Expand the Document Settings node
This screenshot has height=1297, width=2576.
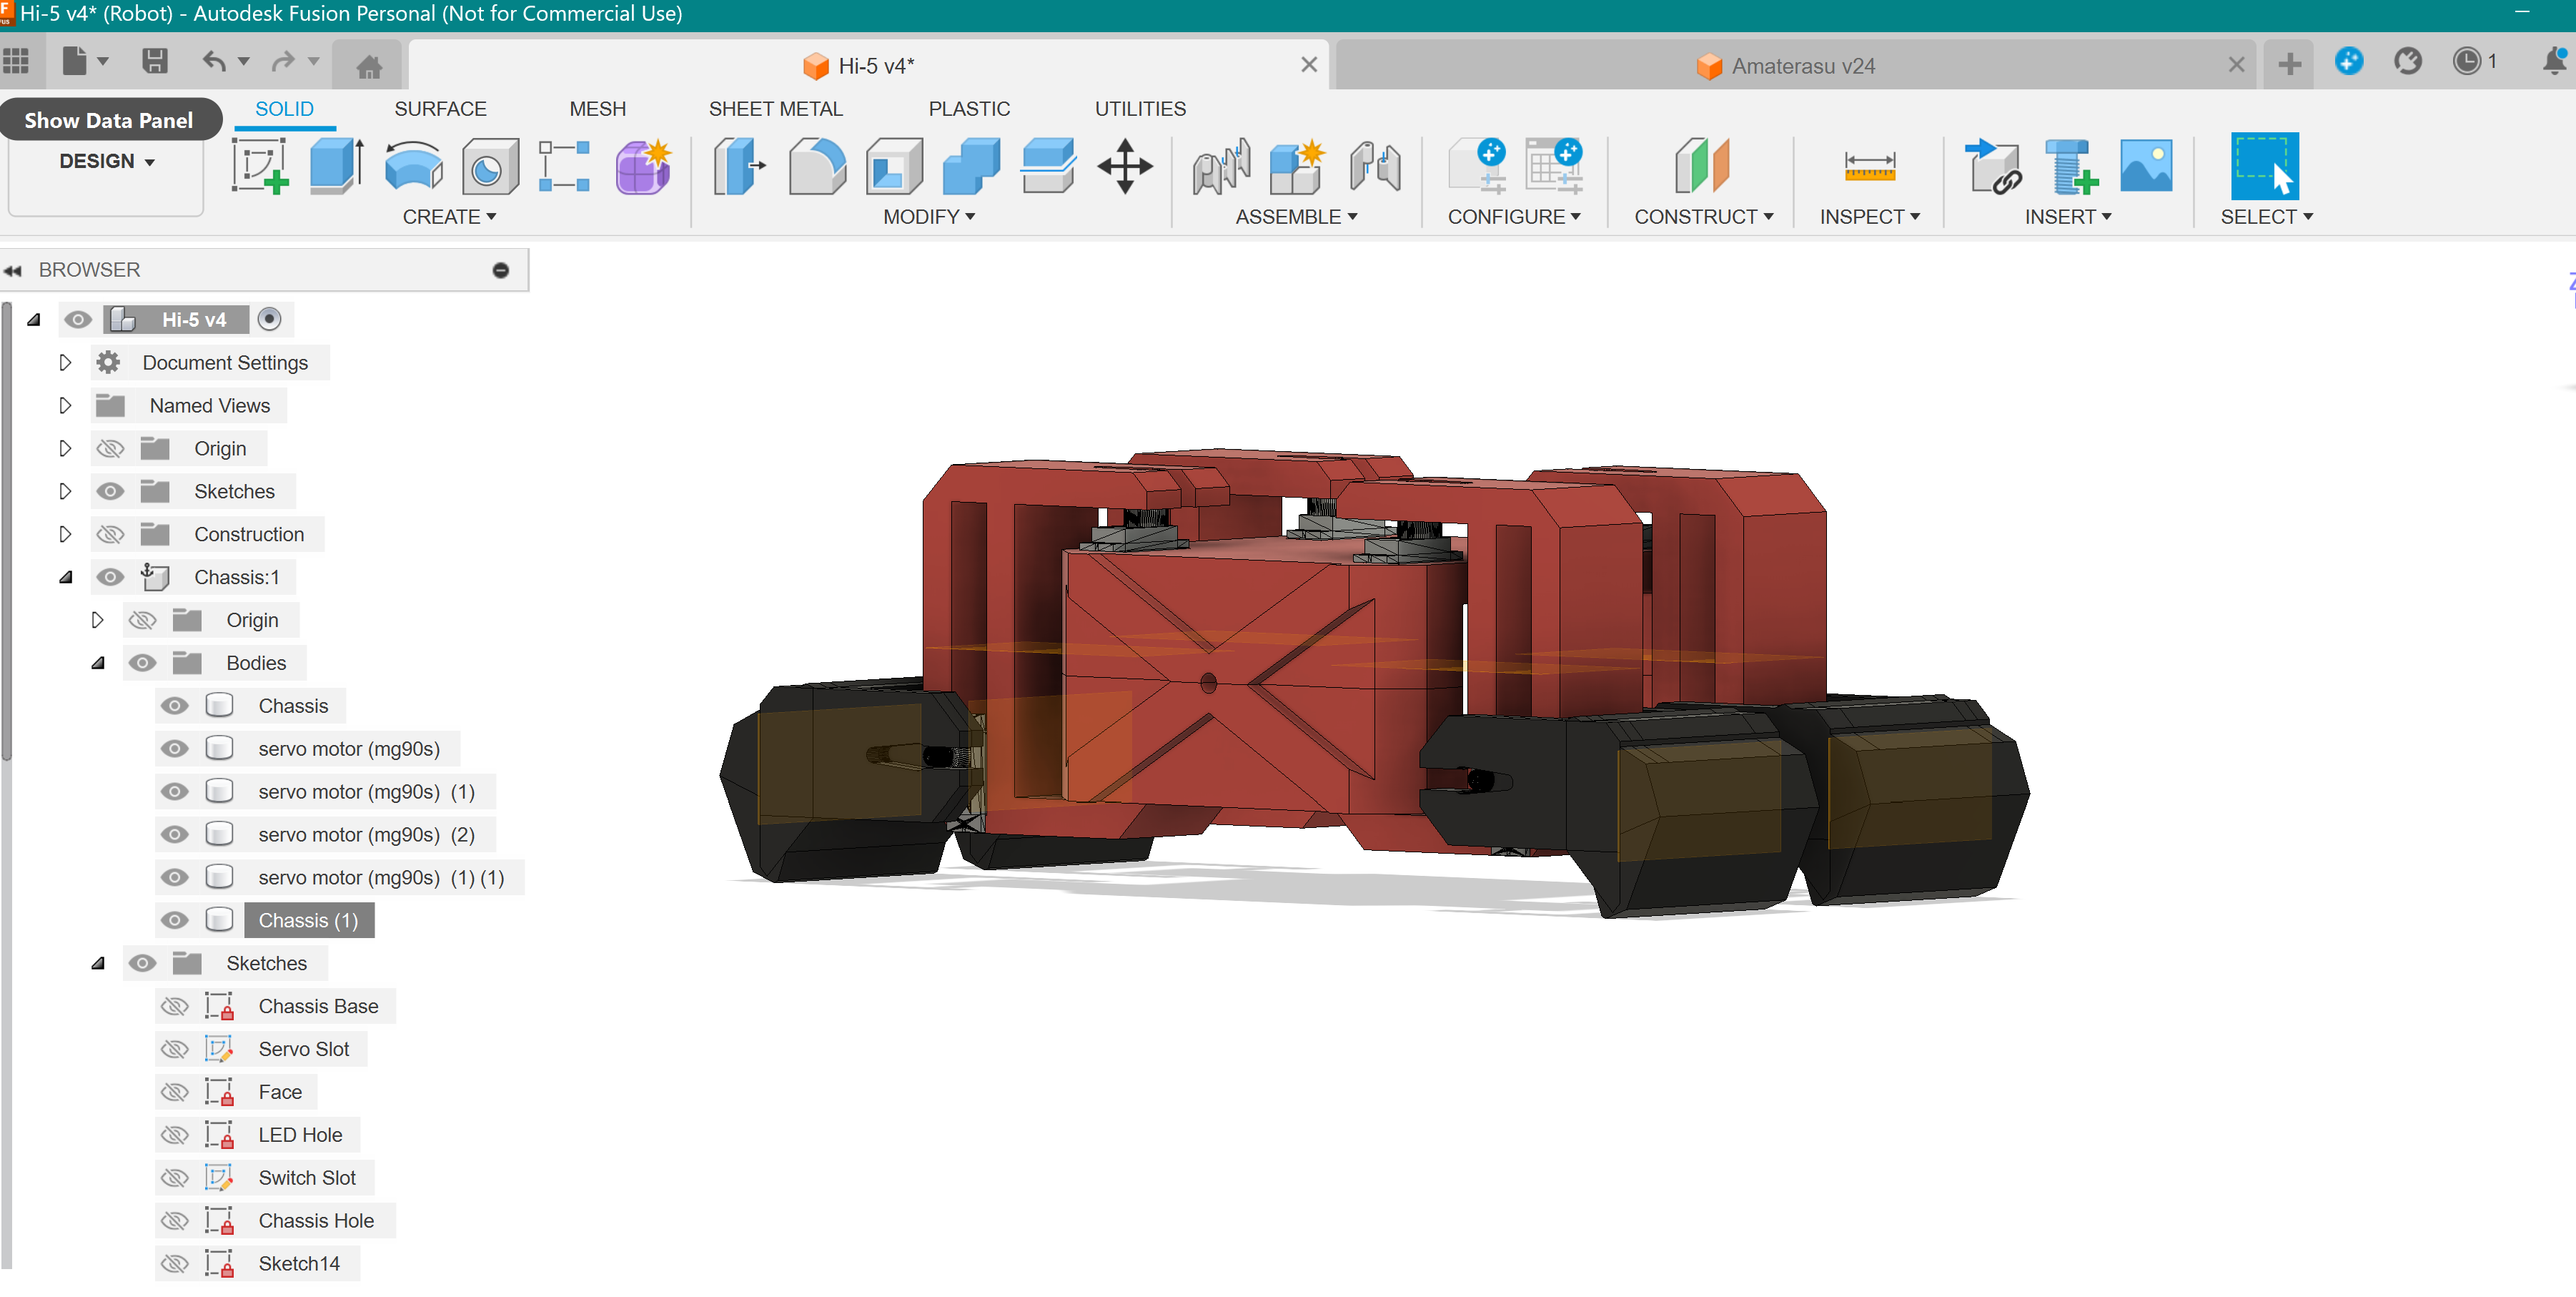(x=65, y=363)
